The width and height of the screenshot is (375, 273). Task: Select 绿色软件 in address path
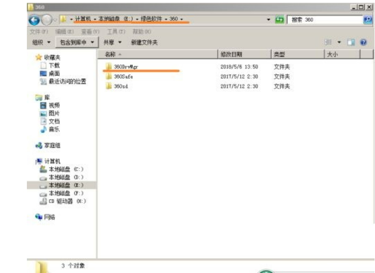pyautogui.click(x=151, y=19)
